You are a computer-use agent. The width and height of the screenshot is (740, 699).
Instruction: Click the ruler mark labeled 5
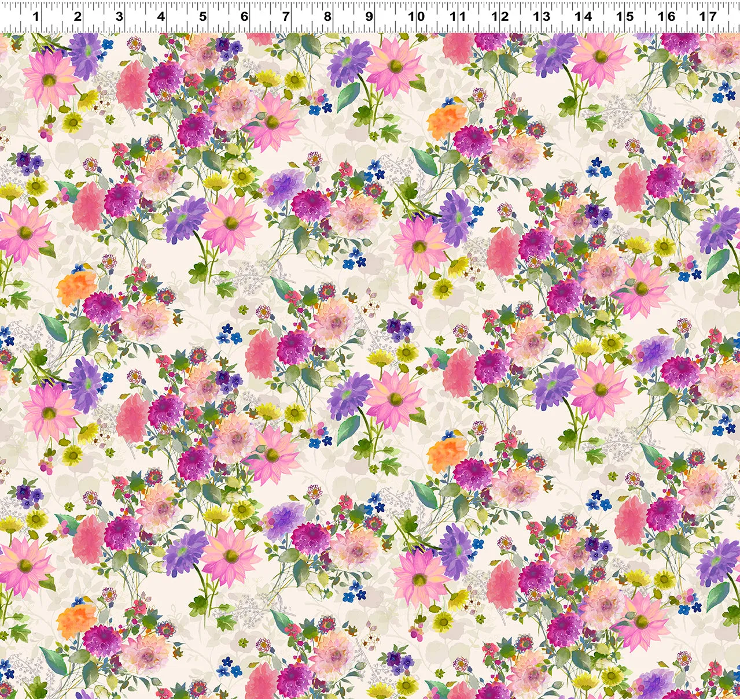pyautogui.click(x=203, y=16)
